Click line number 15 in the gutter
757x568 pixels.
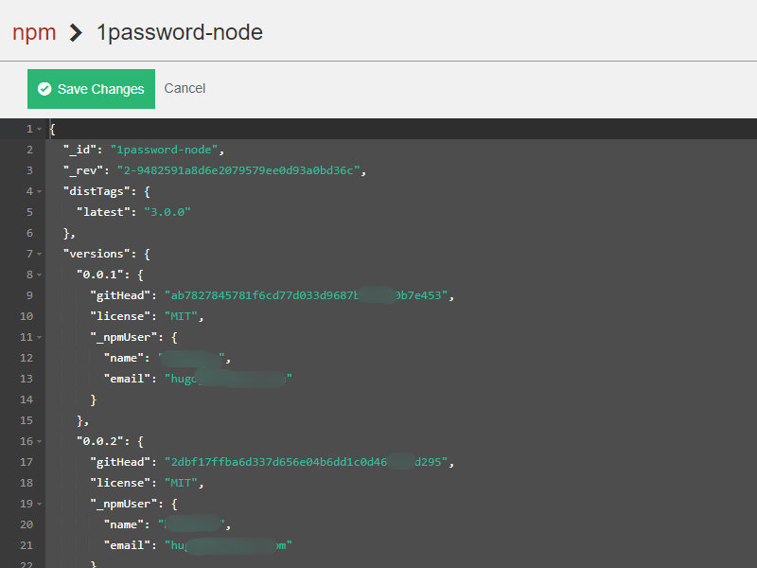pyautogui.click(x=26, y=420)
